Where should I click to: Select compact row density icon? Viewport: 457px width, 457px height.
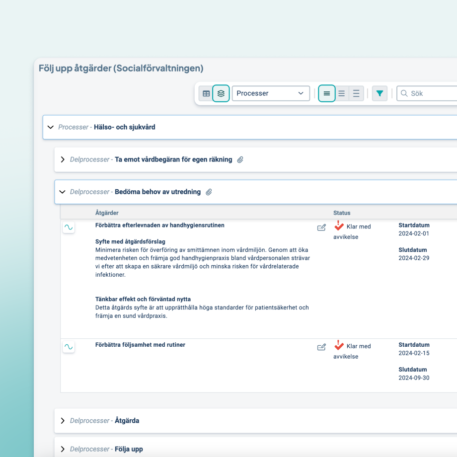(x=326, y=93)
